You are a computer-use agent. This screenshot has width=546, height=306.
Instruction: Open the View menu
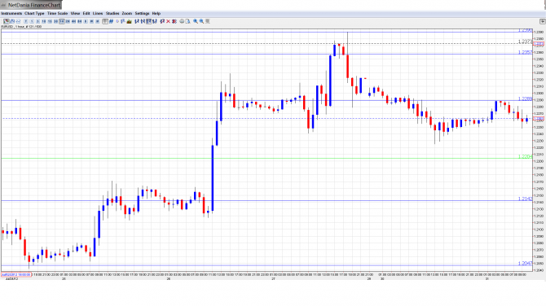(x=75, y=13)
